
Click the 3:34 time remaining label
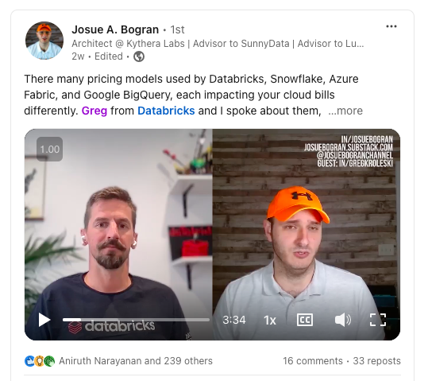(x=234, y=320)
